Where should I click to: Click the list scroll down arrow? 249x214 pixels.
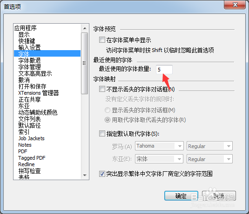point(85,175)
